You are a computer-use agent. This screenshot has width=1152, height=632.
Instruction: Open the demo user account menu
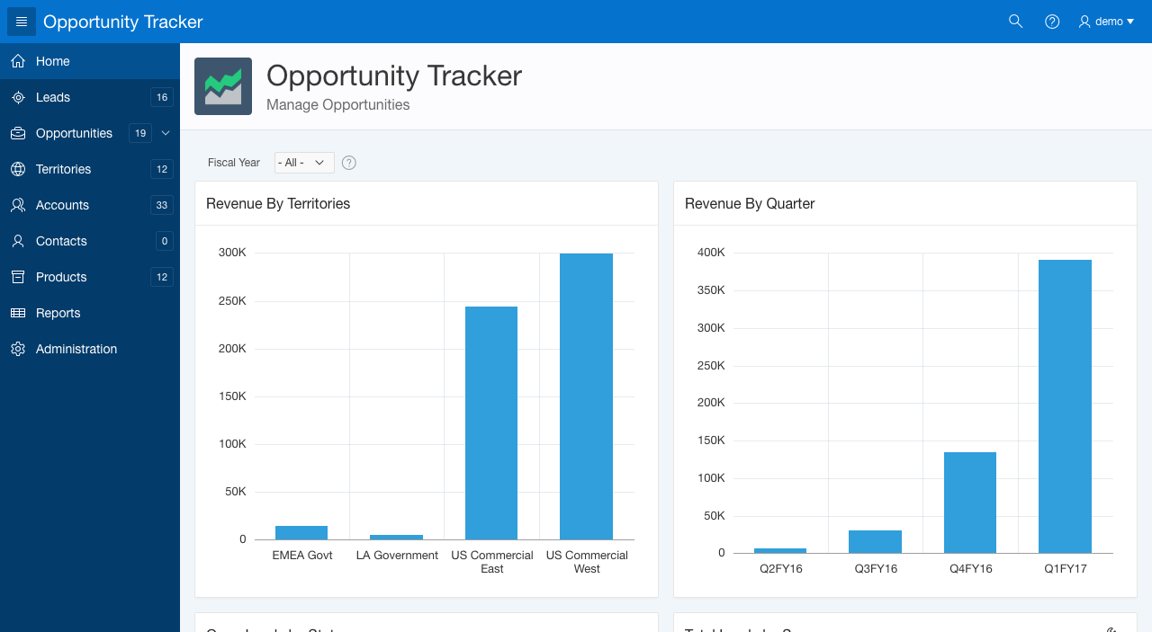1106,22
